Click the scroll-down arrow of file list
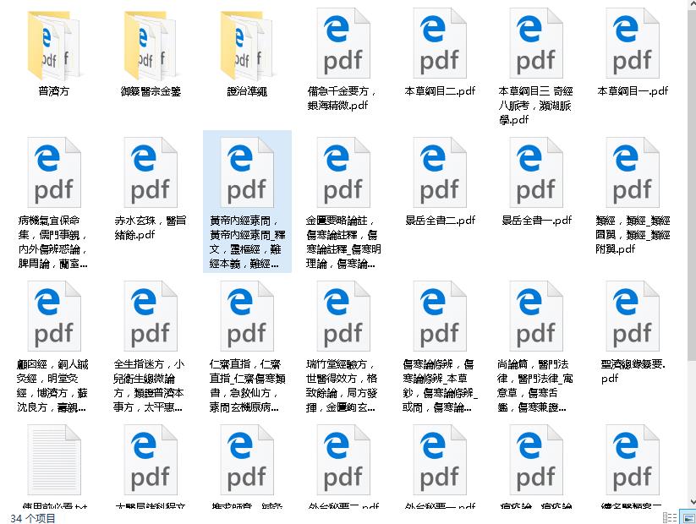Image resolution: width=696 pixels, height=524 pixels. pyautogui.click(x=692, y=501)
